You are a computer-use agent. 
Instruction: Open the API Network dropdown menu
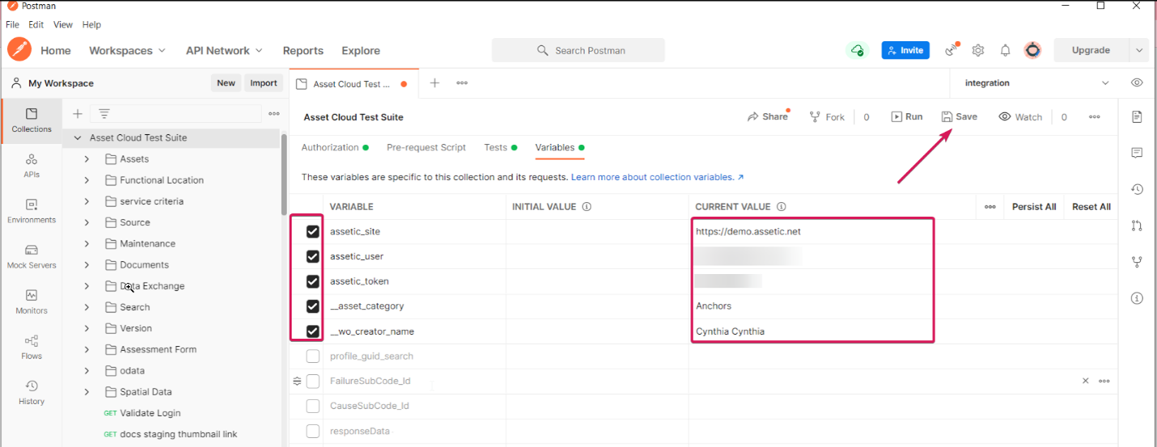pos(224,50)
